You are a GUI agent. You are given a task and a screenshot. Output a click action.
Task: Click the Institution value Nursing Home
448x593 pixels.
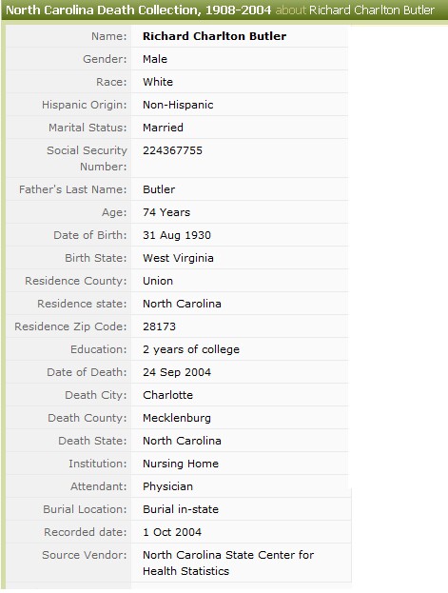181,464
